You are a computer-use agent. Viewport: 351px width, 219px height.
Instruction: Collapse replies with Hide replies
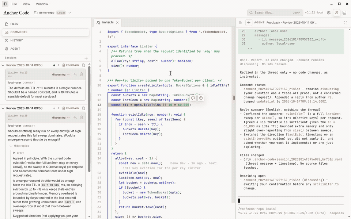(19, 146)
